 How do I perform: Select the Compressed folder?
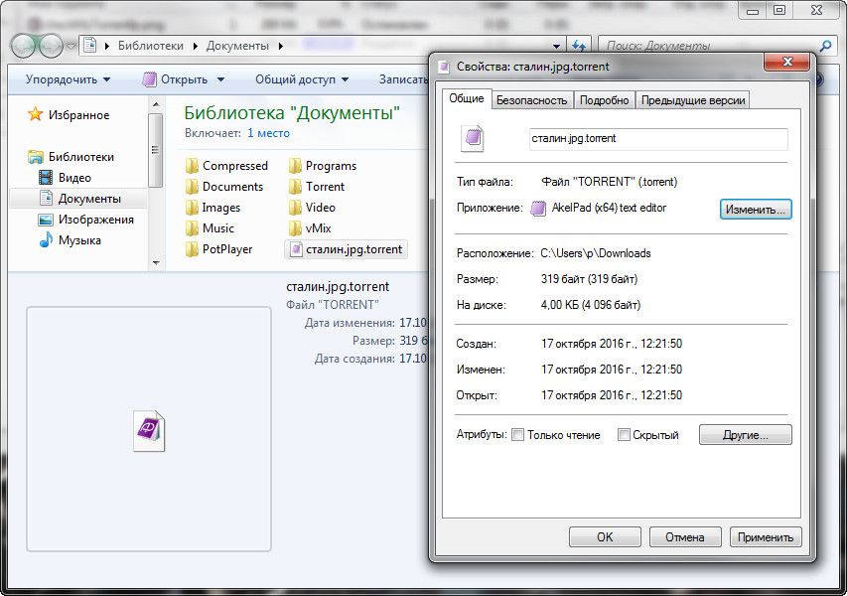coord(226,165)
